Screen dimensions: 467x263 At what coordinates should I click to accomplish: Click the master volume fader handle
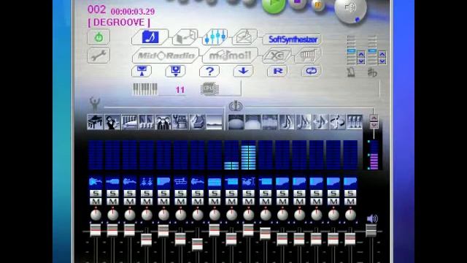click(x=371, y=231)
